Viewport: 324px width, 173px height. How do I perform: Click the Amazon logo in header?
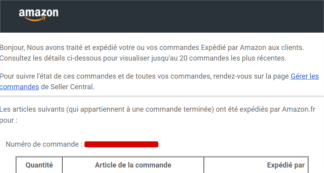click(x=39, y=14)
